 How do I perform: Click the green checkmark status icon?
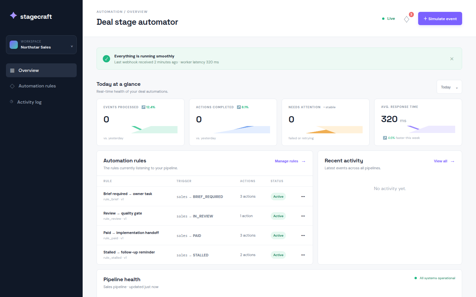coord(106,59)
